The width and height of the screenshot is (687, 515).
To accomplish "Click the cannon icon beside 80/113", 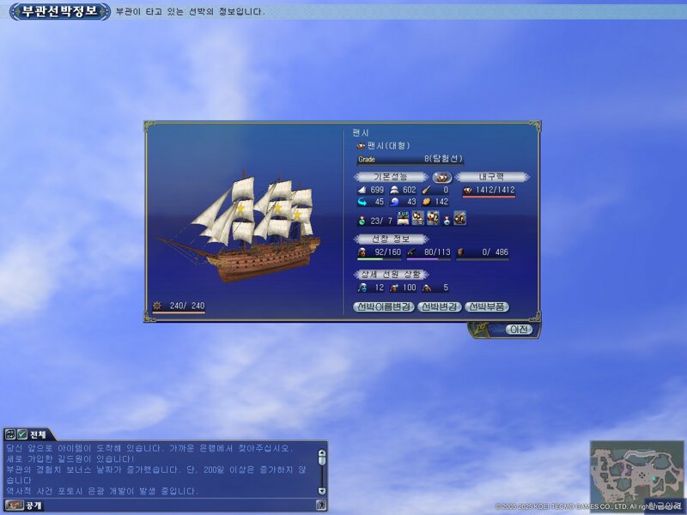I will [411, 252].
